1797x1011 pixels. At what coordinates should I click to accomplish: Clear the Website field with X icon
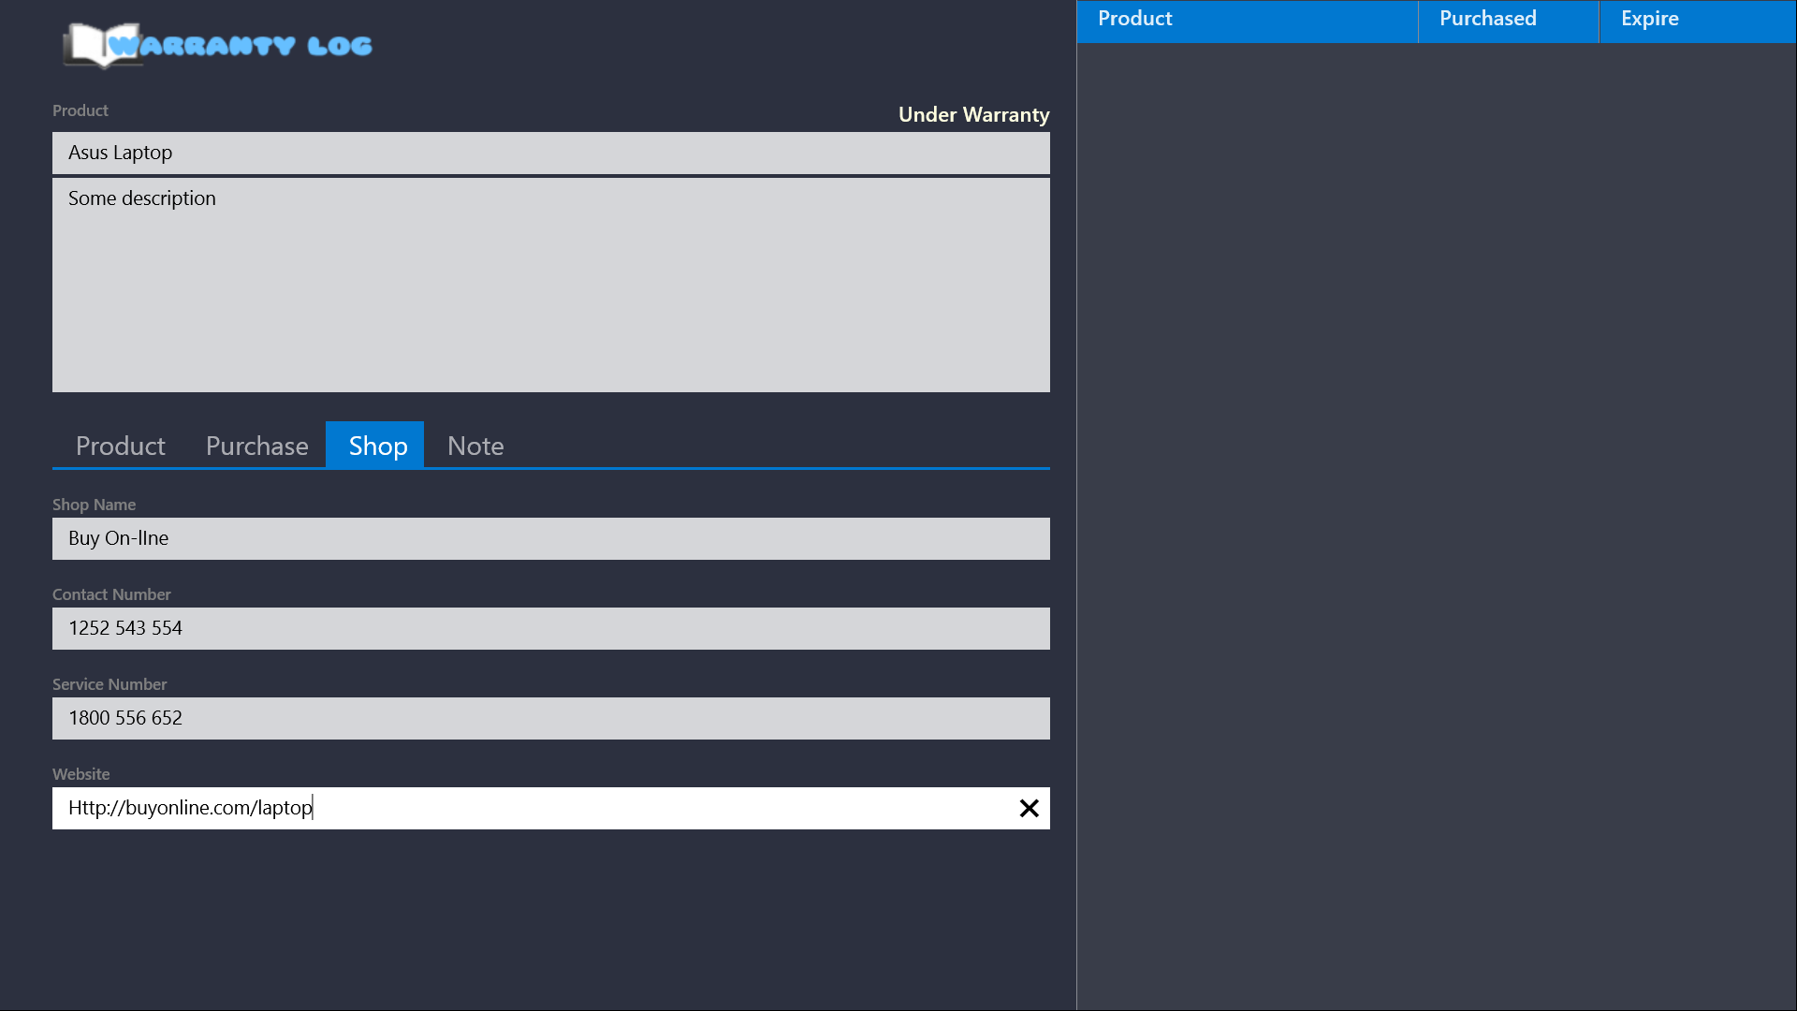click(x=1029, y=808)
